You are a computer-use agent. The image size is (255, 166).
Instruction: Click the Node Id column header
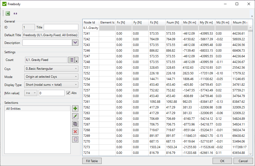(x=91, y=22)
